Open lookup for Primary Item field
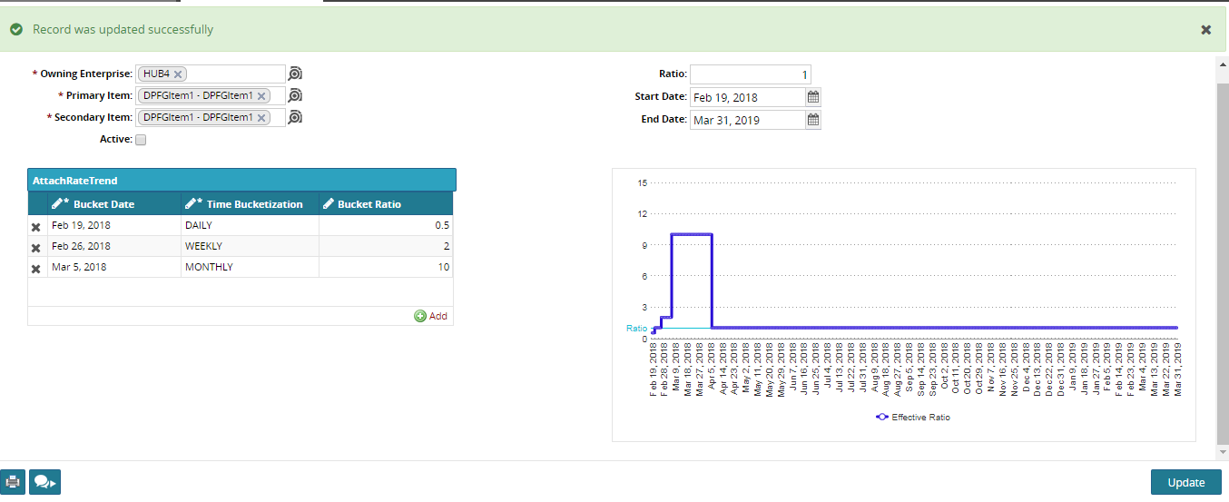This screenshot has height=502, width=1229. 295,95
